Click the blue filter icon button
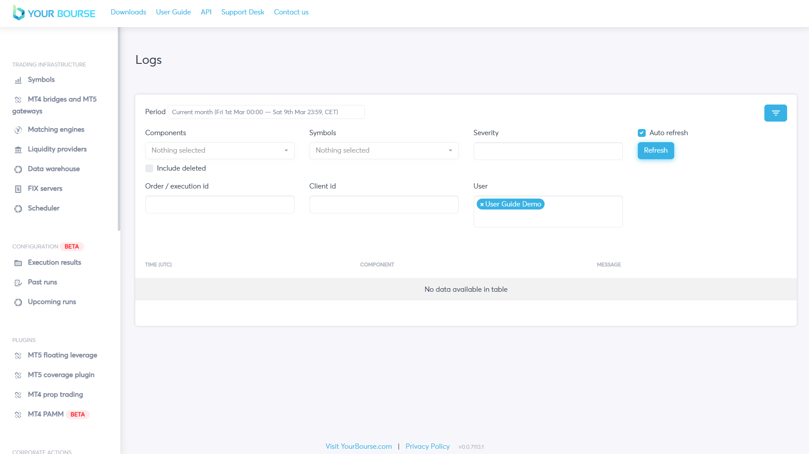The image size is (809, 454). [775, 113]
